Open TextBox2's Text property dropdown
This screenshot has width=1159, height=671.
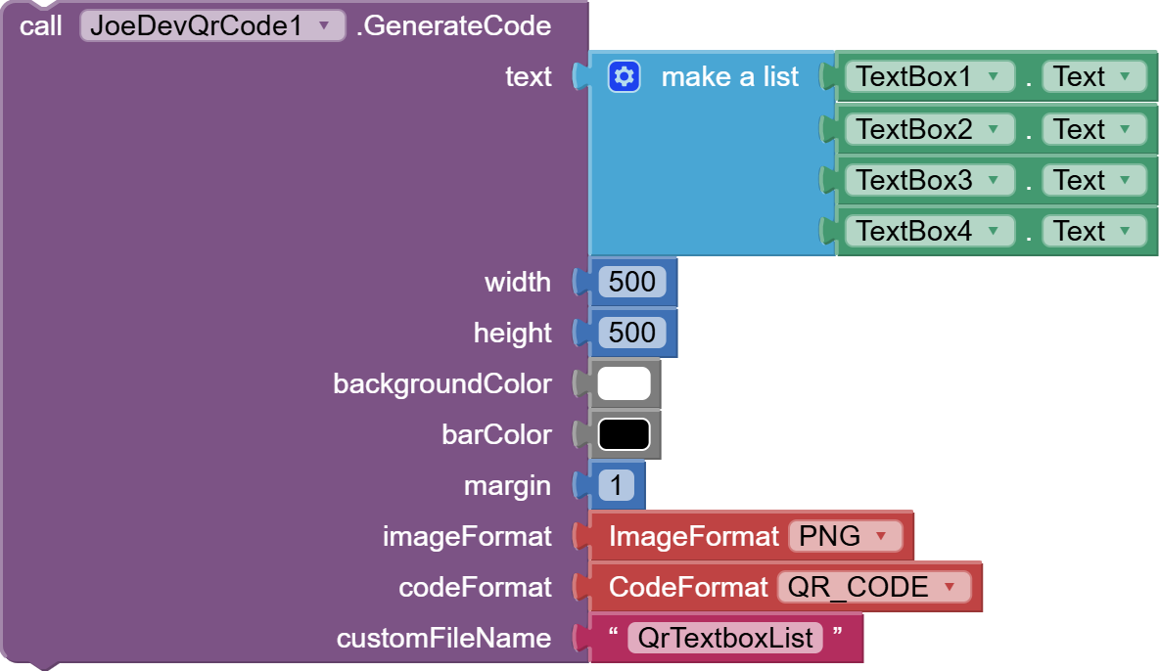(1092, 129)
